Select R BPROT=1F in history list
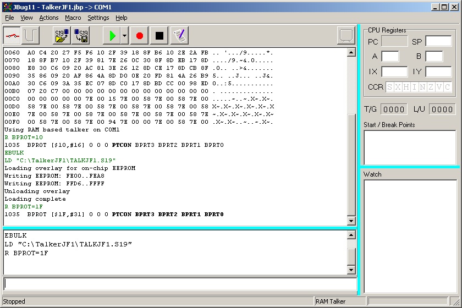This screenshot has width=462, height=308. coord(26,253)
